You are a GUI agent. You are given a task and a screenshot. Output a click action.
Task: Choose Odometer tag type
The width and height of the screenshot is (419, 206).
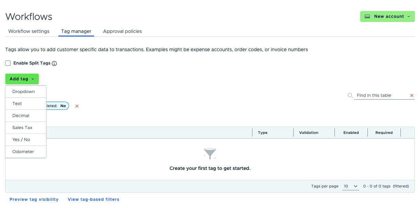(x=26, y=152)
